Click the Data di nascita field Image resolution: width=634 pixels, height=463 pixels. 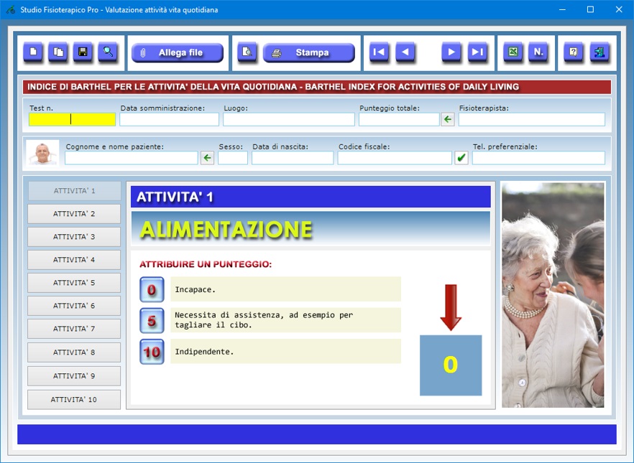pyautogui.click(x=293, y=158)
